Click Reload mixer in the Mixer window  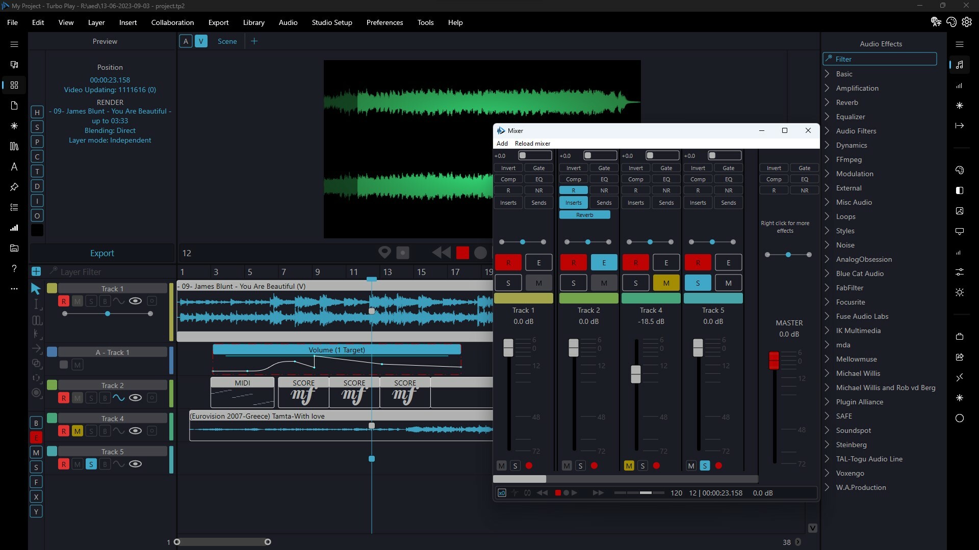coord(533,143)
